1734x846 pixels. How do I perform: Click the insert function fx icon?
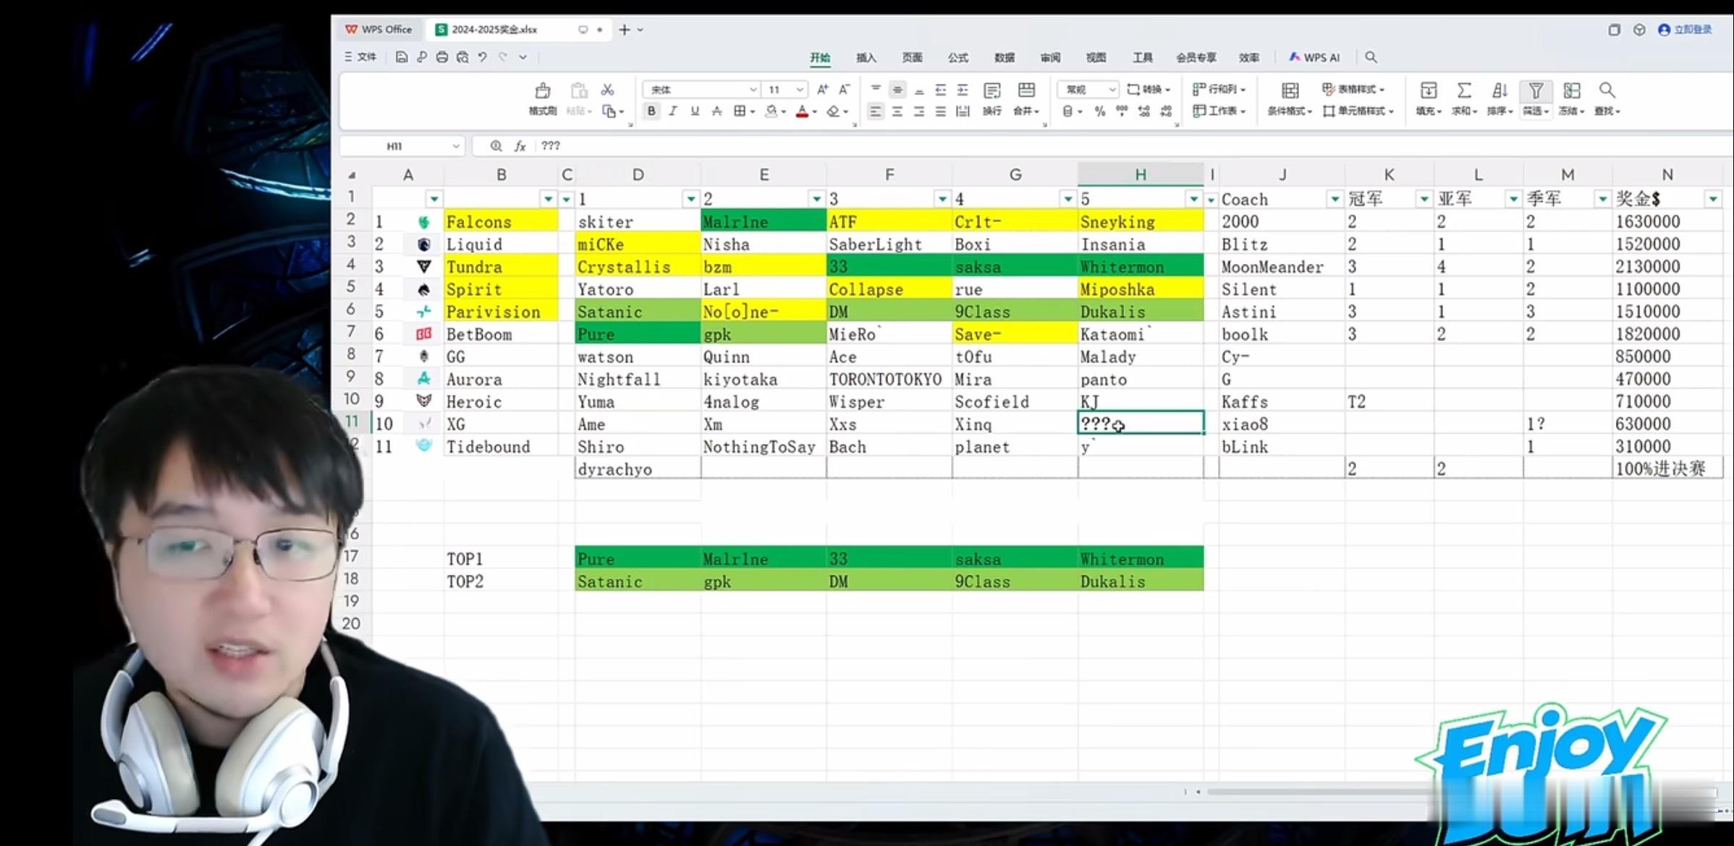point(520,146)
